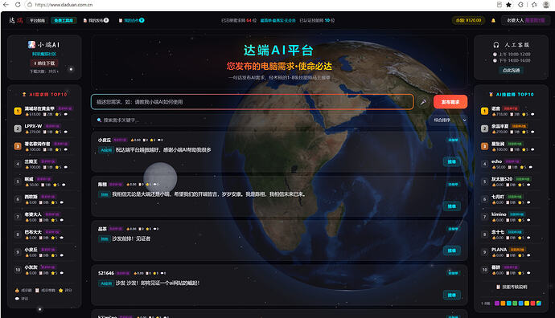Open 灰太狼520 entry in right ranking
The width and height of the screenshot is (555, 318).
click(x=502, y=179)
